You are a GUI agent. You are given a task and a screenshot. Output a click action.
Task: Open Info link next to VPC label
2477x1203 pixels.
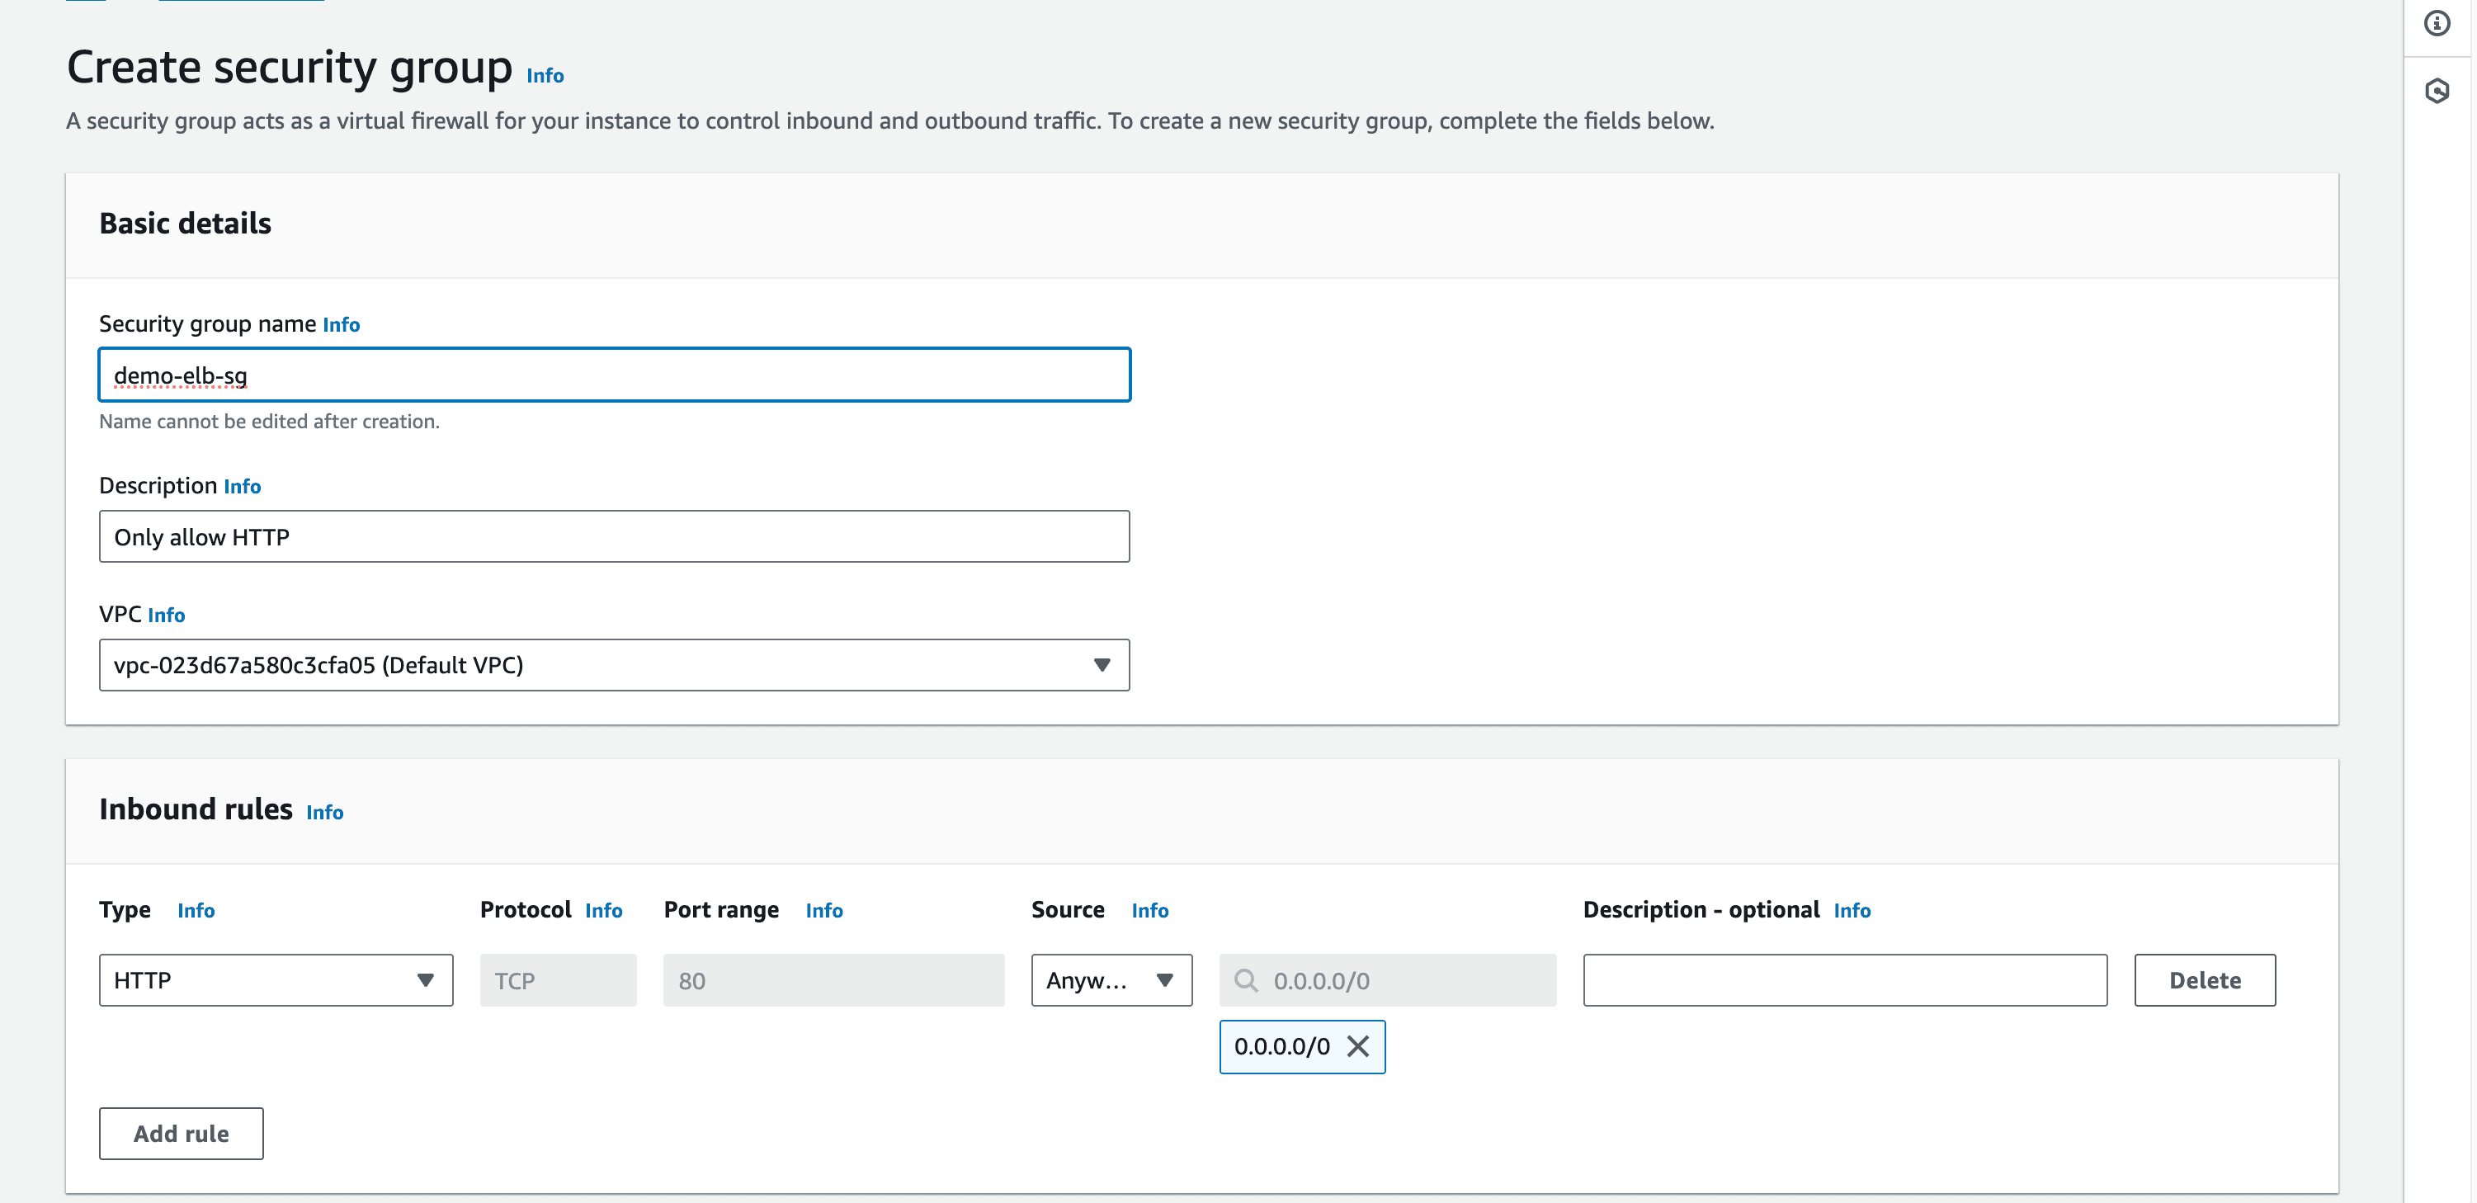coord(165,616)
